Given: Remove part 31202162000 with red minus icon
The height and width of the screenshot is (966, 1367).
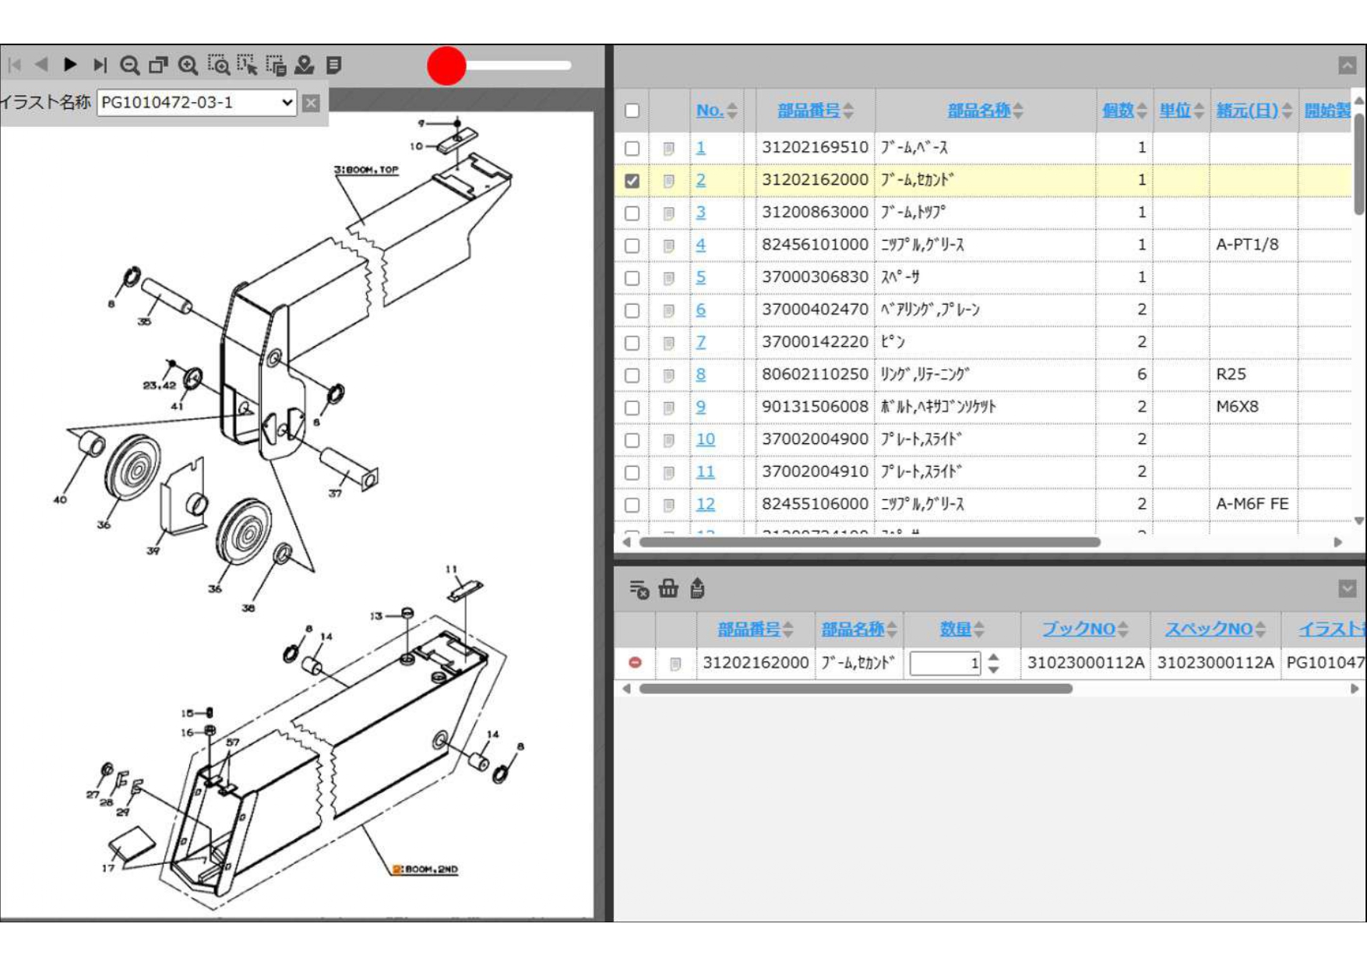Looking at the screenshot, I should (x=635, y=663).
